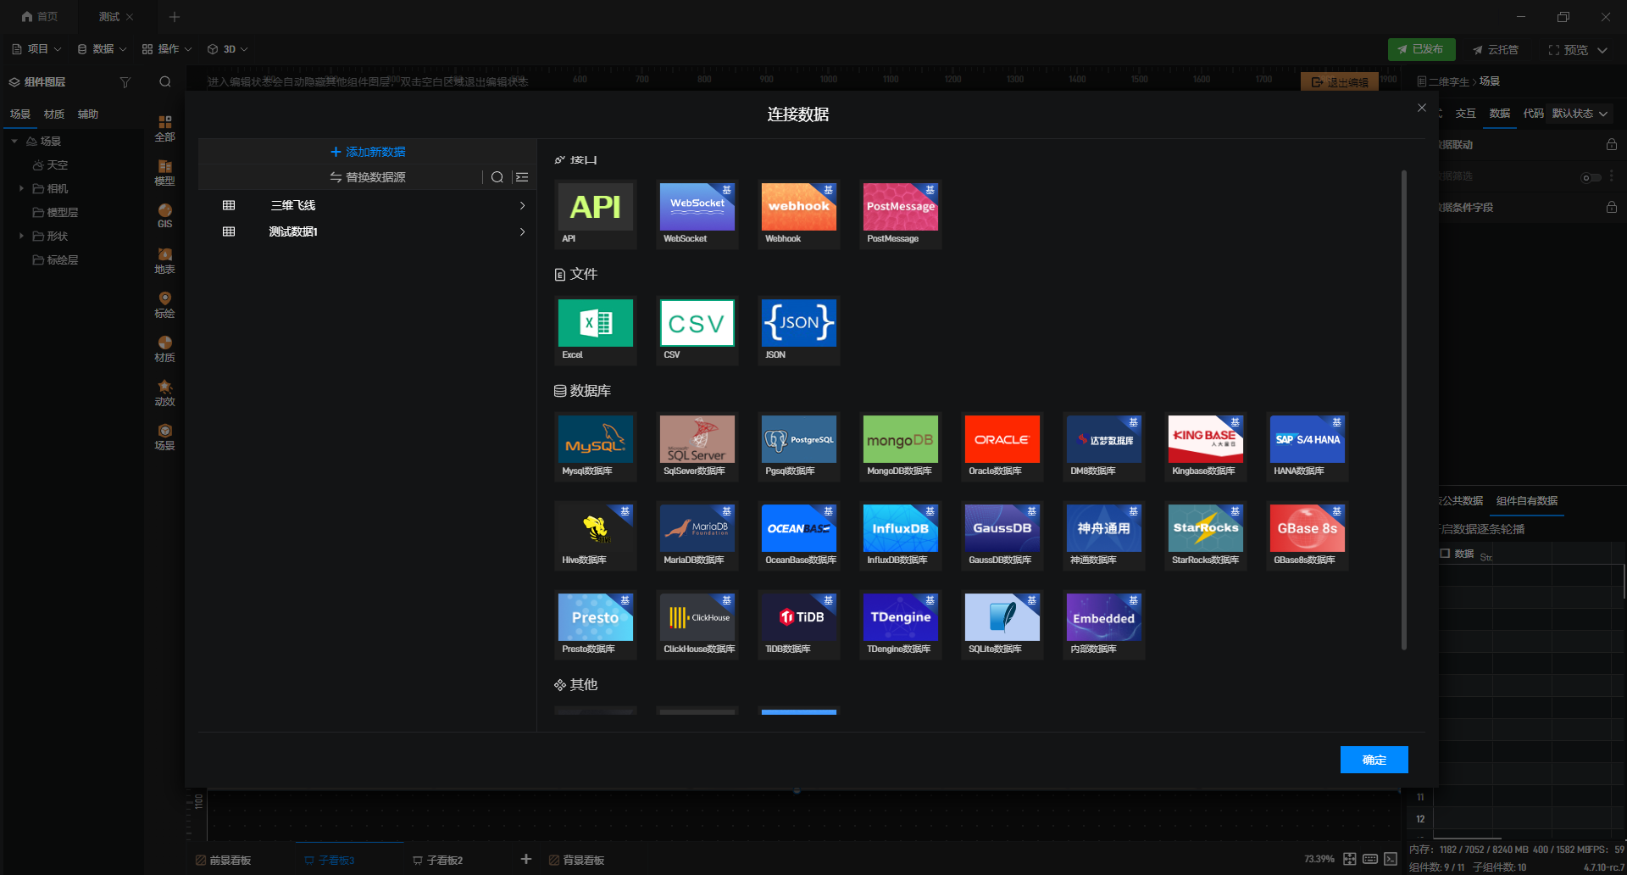Click 替换数据源 button
The image size is (1627, 875).
(x=368, y=177)
